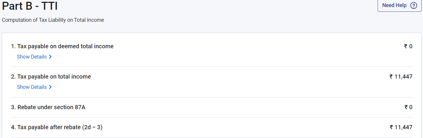The image size is (423, 138).
Task: Click rupee symbol in the rebate 87A row
Action: click(406, 107)
